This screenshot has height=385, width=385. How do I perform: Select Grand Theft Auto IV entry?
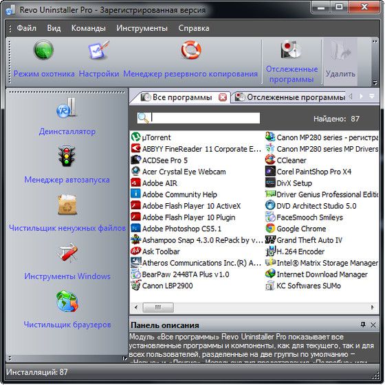[304, 240]
